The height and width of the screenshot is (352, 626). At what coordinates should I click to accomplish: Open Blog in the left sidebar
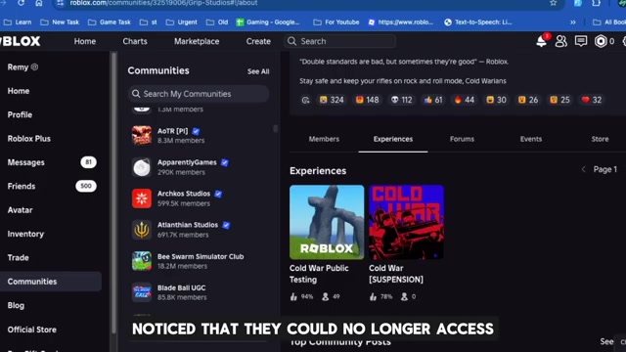coord(16,305)
